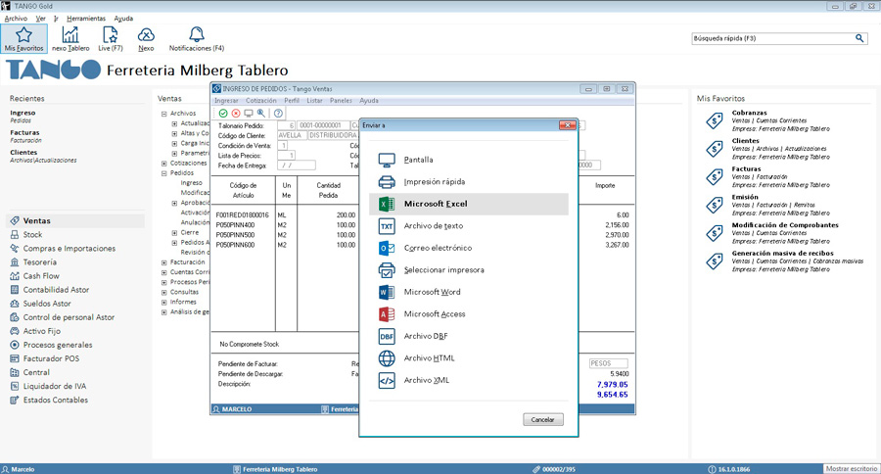Image resolution: width=881 pixels, height=474 pixels.
Task: Open recent item Clientes
Action: click(x=43, y=156)
